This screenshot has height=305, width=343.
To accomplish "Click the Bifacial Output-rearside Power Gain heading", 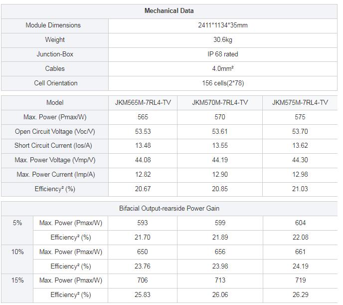I will [169, 208].
